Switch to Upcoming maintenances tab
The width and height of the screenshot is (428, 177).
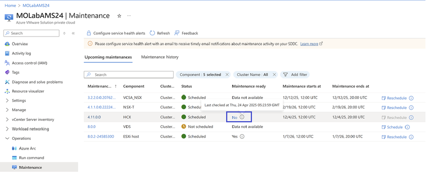point(108,57)
